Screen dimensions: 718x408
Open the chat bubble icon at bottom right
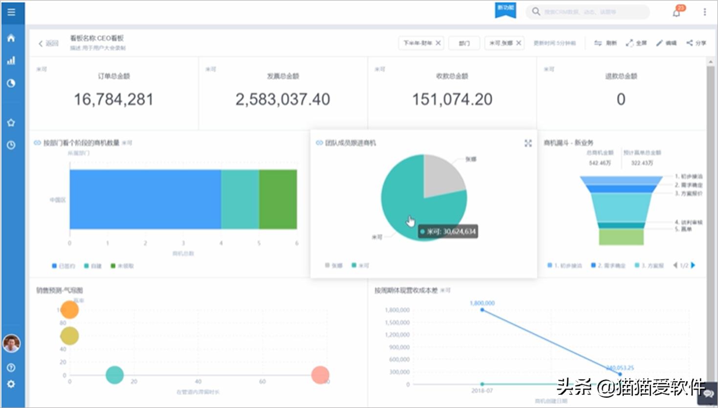click(x=708, y=394)
